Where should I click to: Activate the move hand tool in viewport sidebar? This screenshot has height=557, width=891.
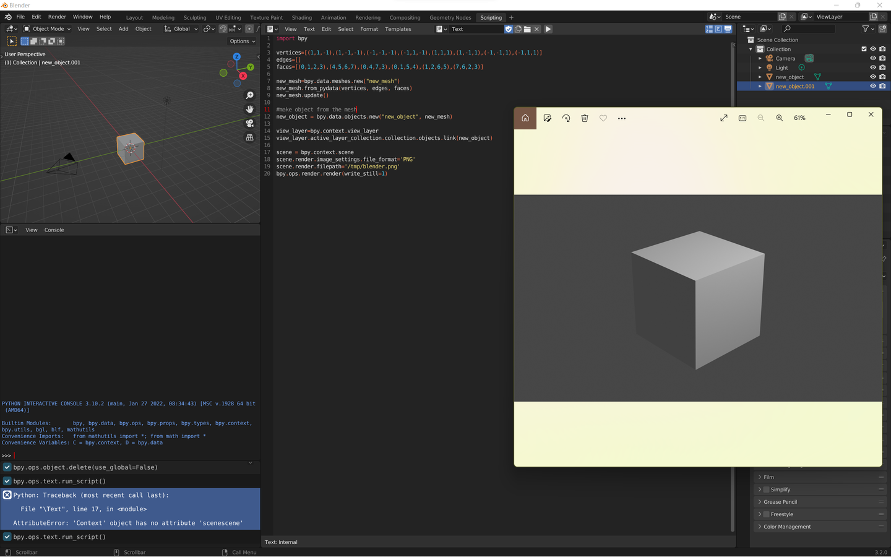pos(249,109)
